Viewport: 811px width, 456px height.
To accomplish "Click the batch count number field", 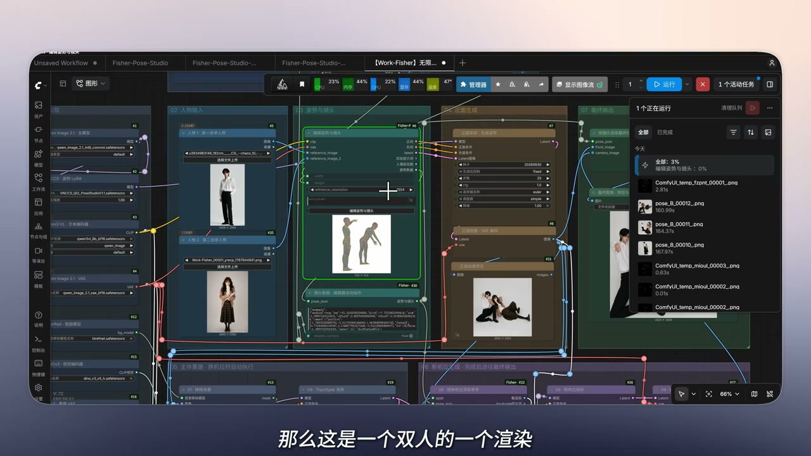I will (632, 84).
